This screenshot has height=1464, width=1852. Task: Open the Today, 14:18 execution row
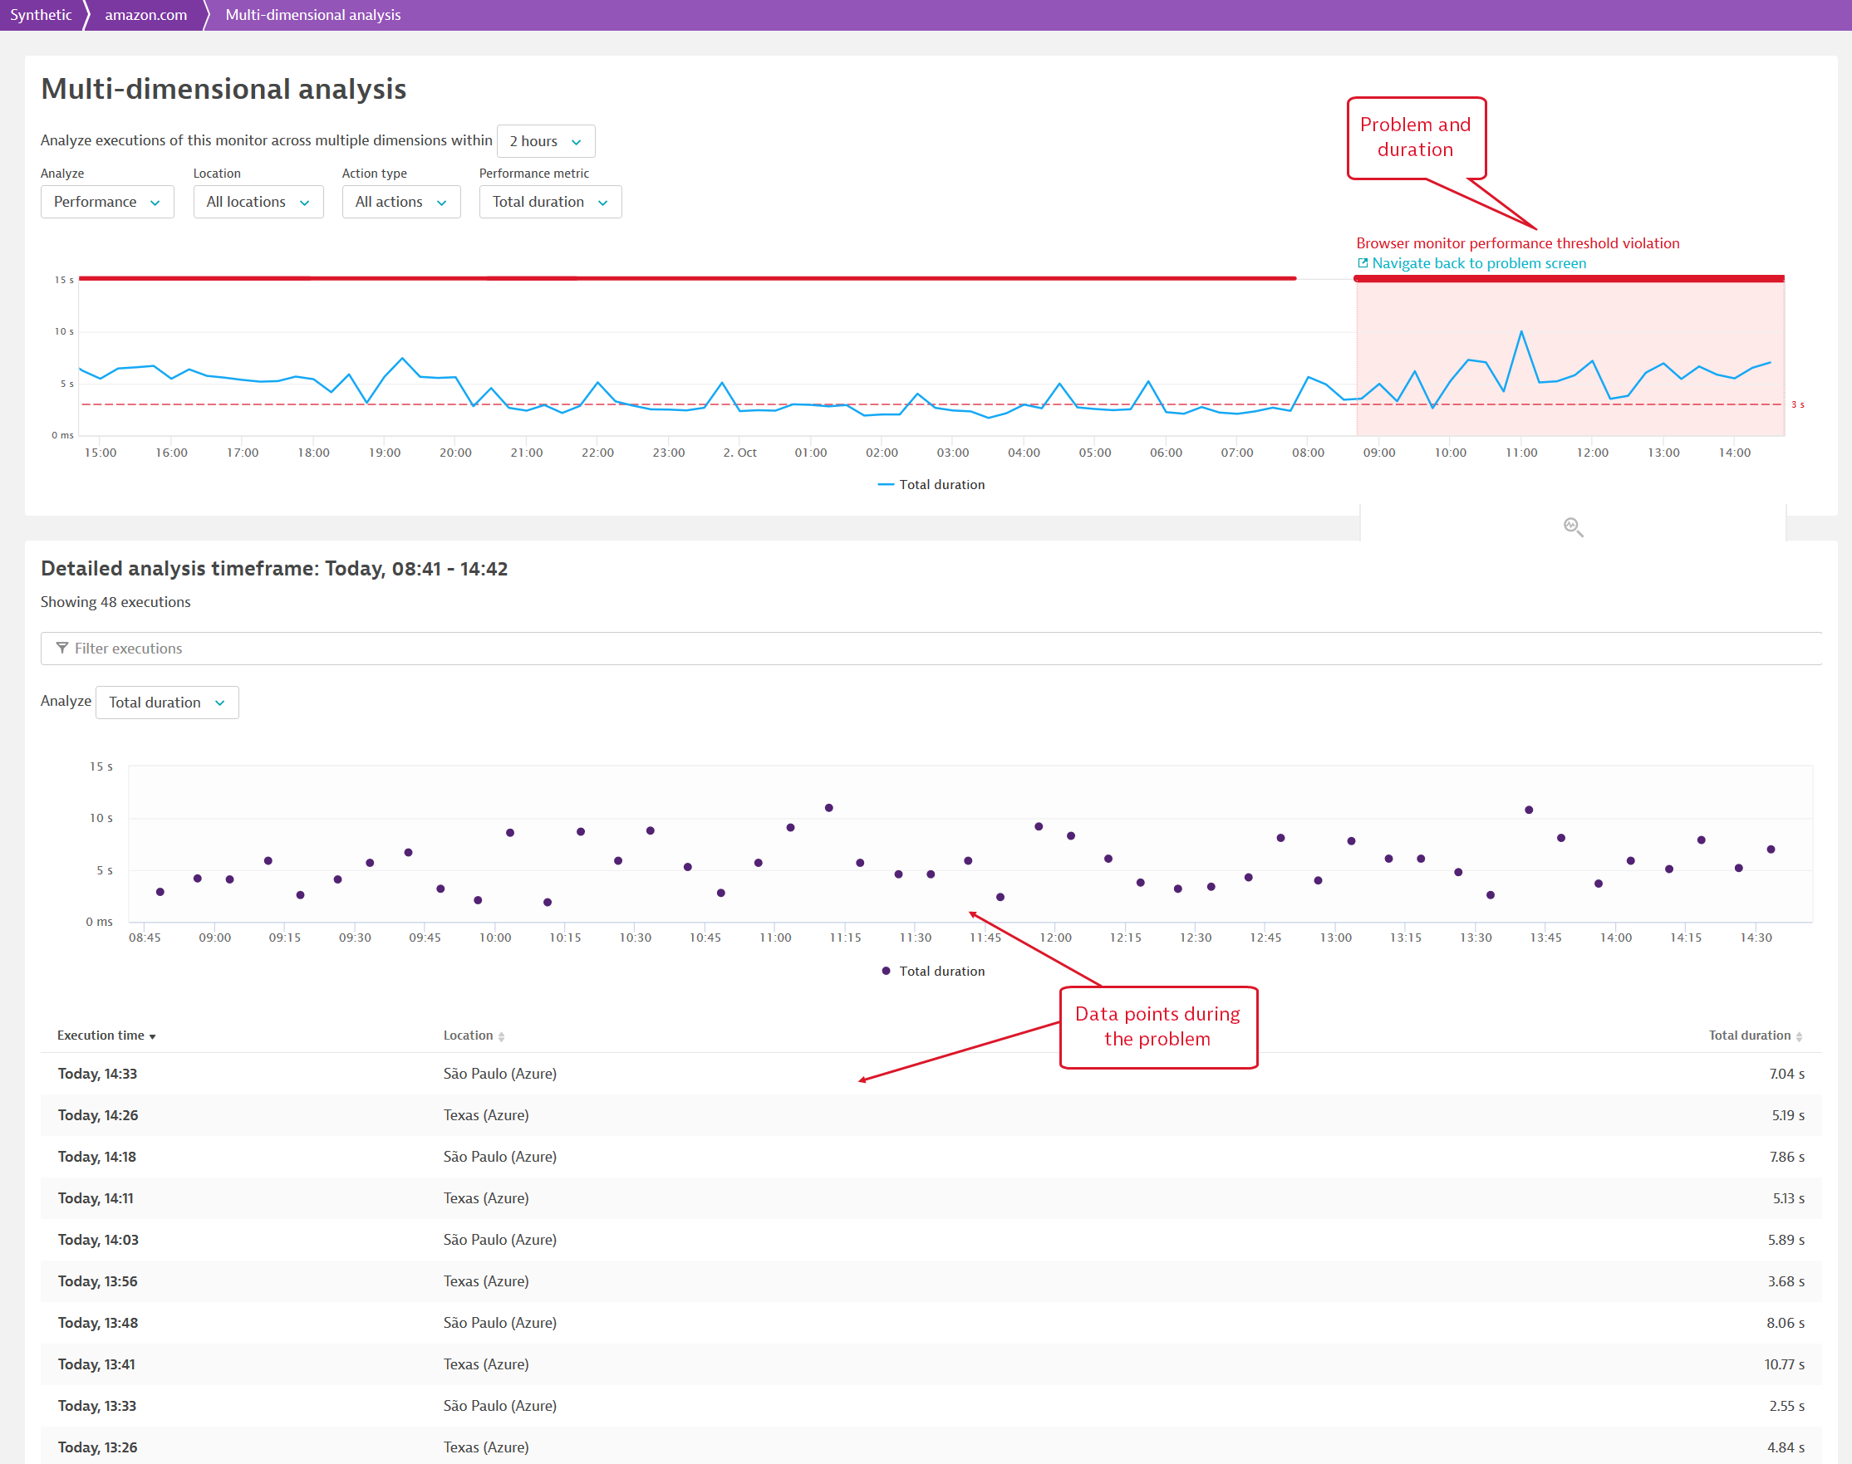[x=931, y=1156]
